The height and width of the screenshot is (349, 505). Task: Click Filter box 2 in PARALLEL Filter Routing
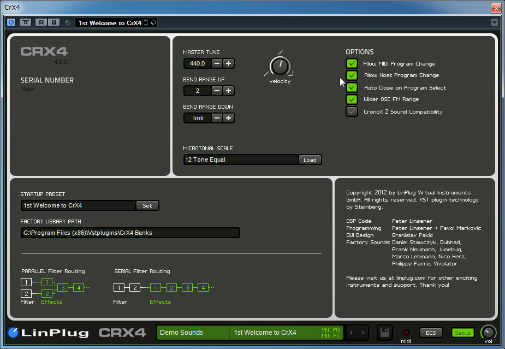coord(26,294)
